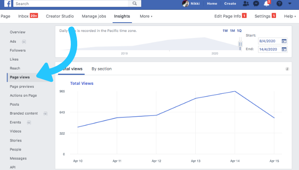Click the Apr 14 peak on chart
The width and height of the screenshot is (299, 170).
click(235, 92)
